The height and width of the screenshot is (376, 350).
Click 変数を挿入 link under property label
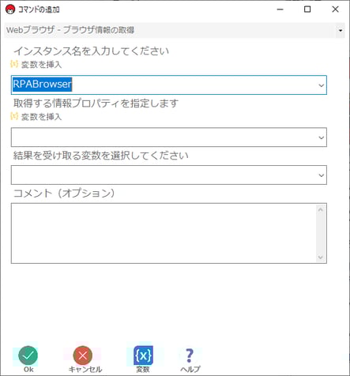[x=41, y=117]
